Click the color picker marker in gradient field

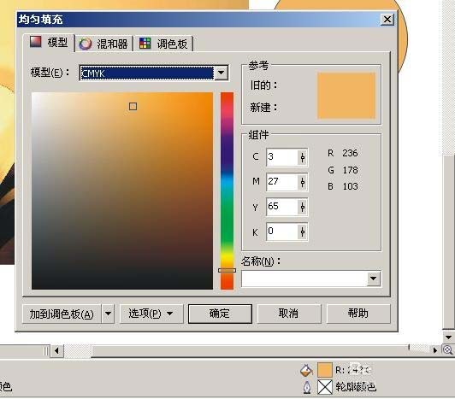tap(133, 107)
